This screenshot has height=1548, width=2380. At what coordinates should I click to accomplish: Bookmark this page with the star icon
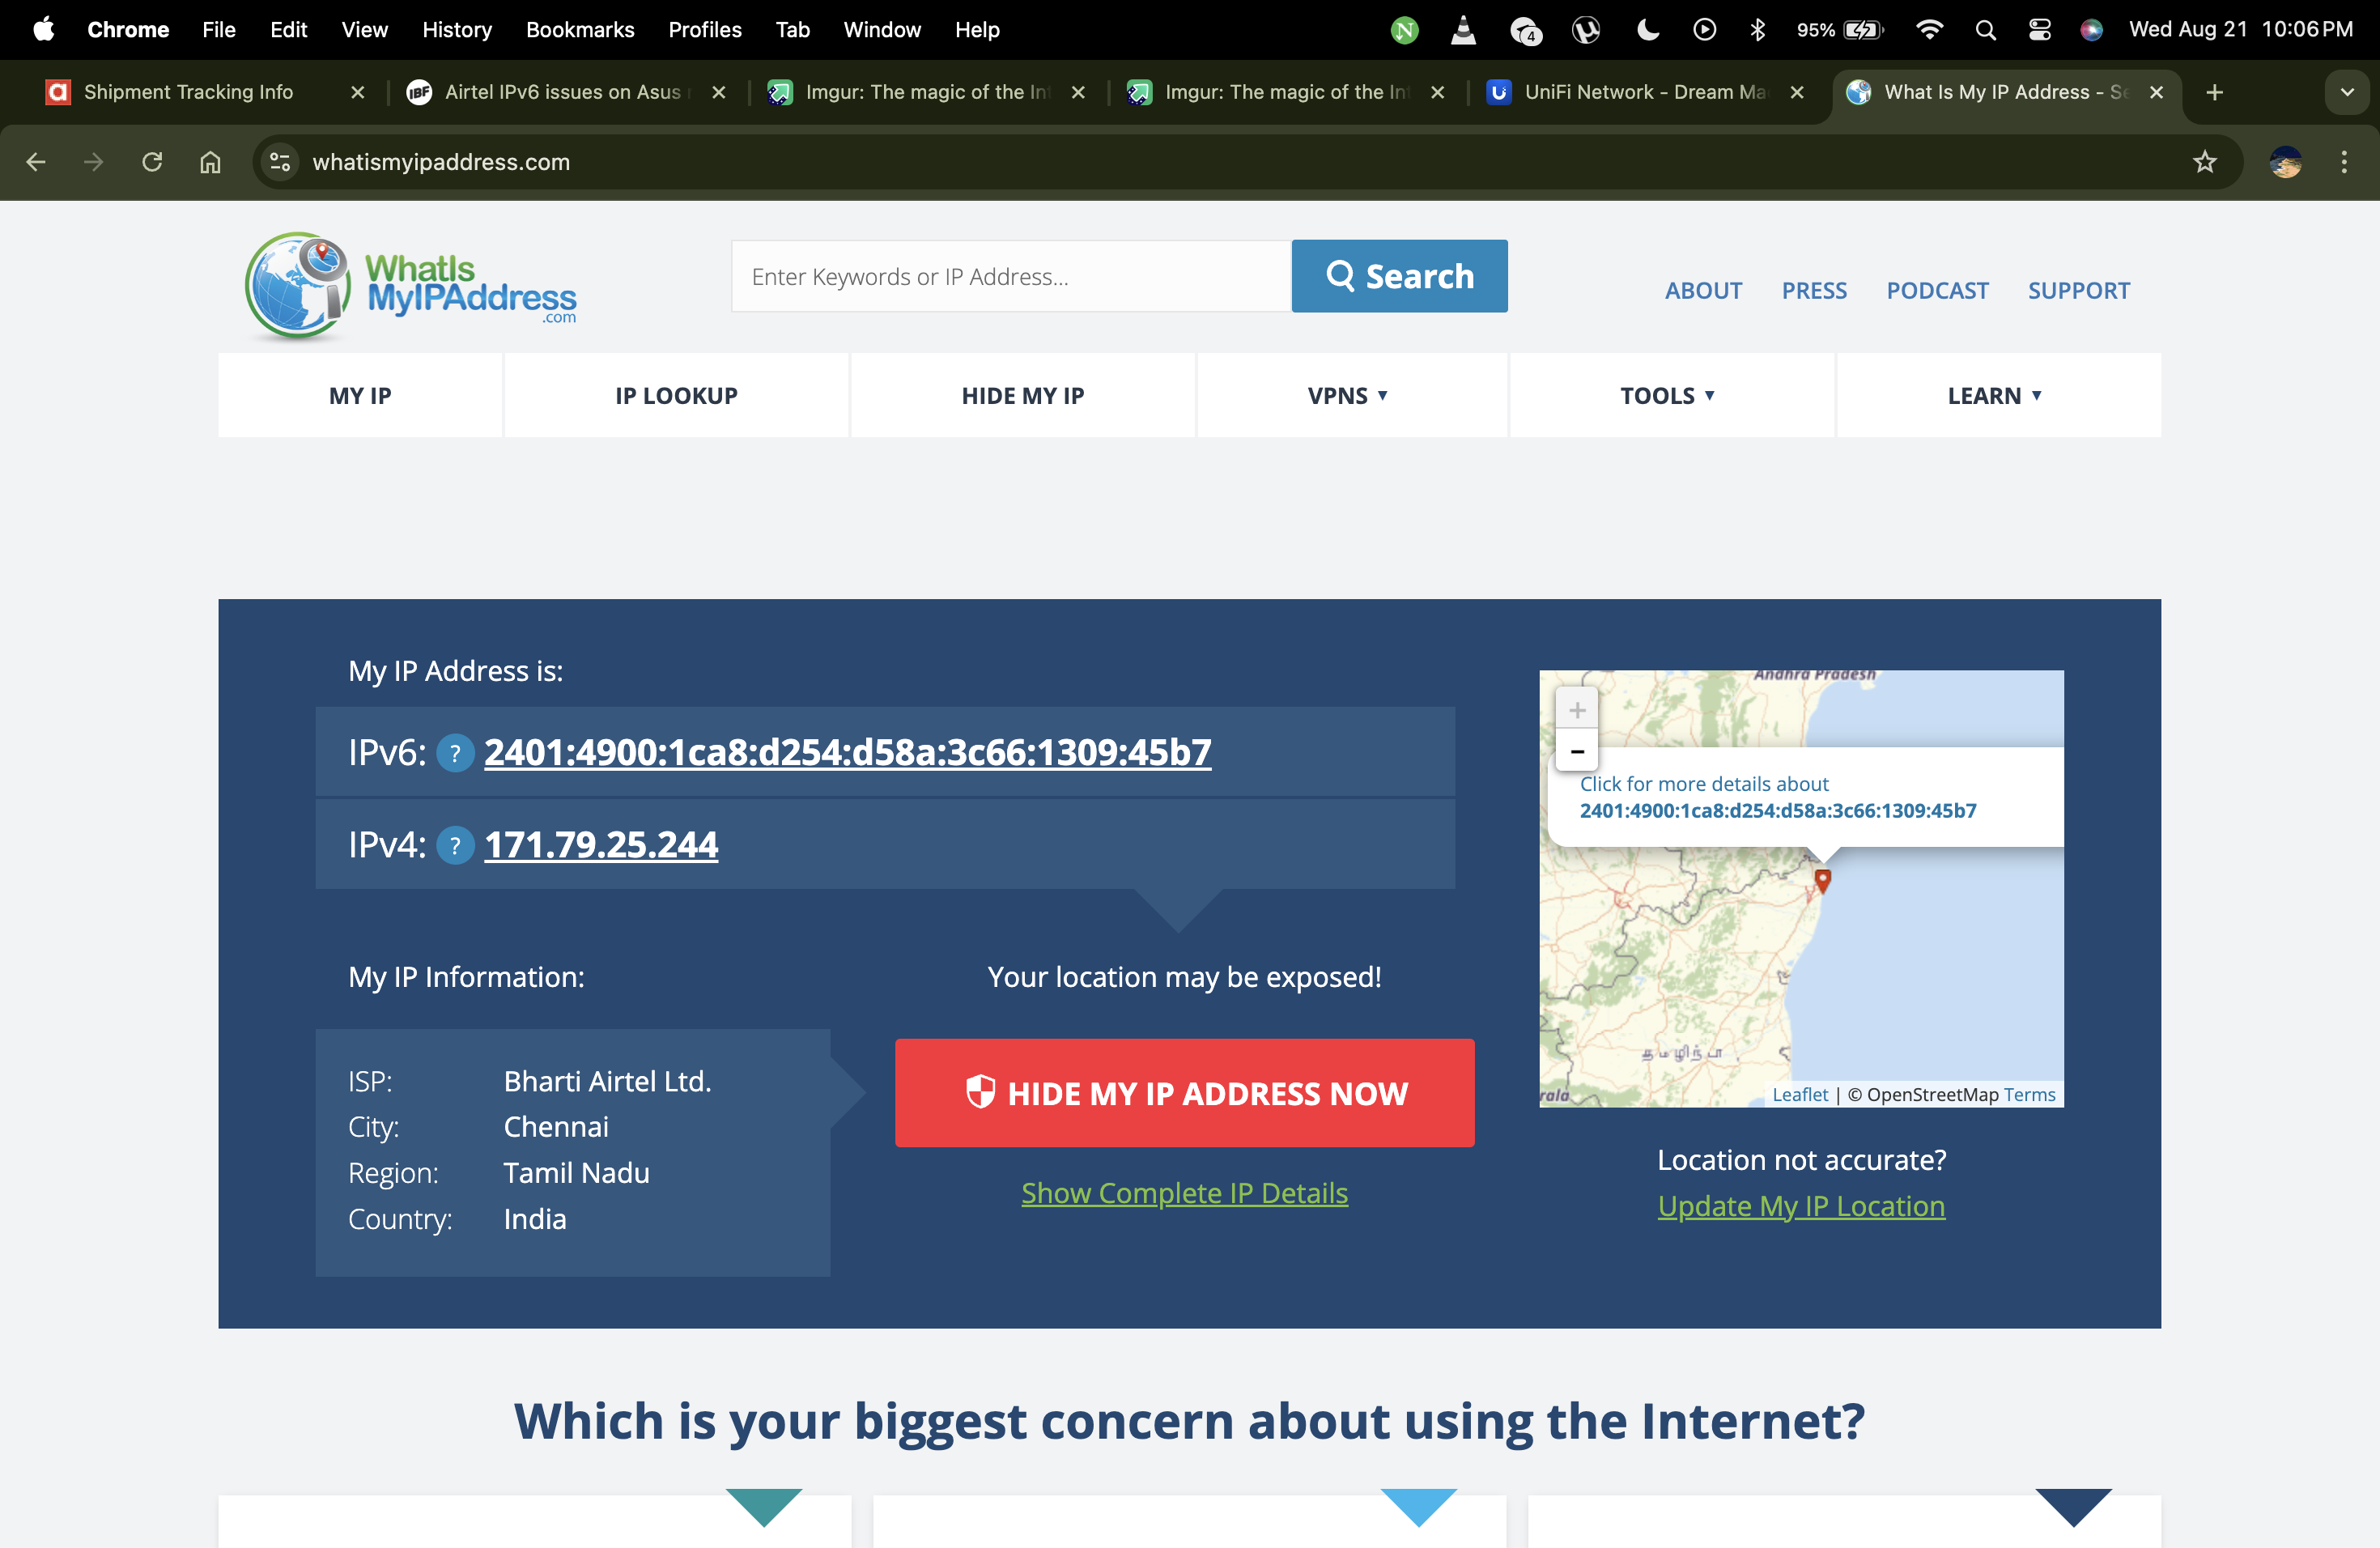tap(2204, 162)
